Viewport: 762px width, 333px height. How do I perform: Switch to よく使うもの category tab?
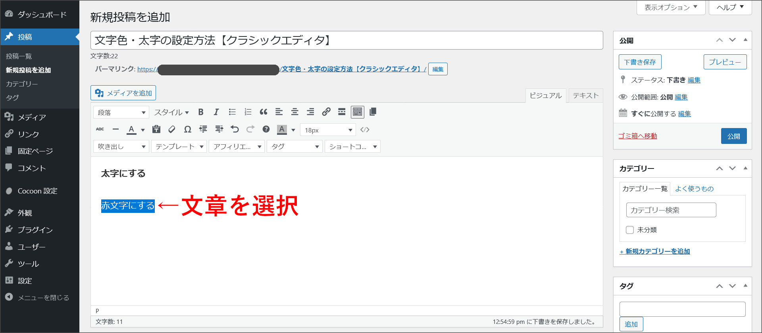coord(695,189)
